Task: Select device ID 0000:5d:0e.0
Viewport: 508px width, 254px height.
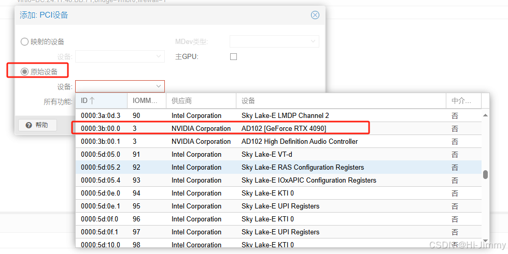Action: click(x=279, y=193)
